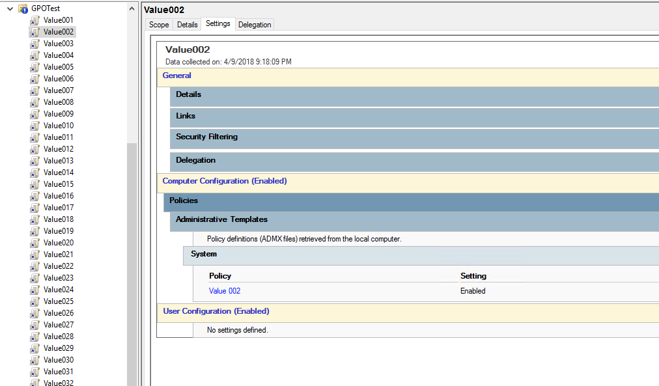Expand the Security Filtering section
The image size is (659, 386).
[206, 137]
